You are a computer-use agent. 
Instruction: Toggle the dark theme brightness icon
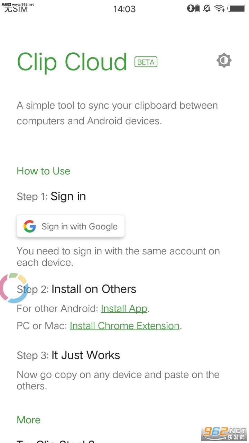224,61
